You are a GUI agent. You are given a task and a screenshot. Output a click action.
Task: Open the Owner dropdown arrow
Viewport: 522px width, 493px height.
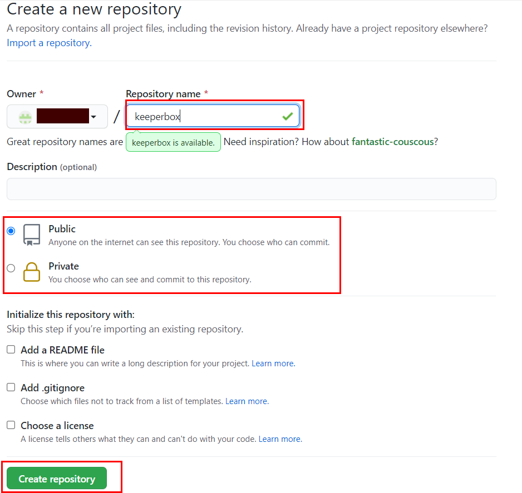point(93,117)
